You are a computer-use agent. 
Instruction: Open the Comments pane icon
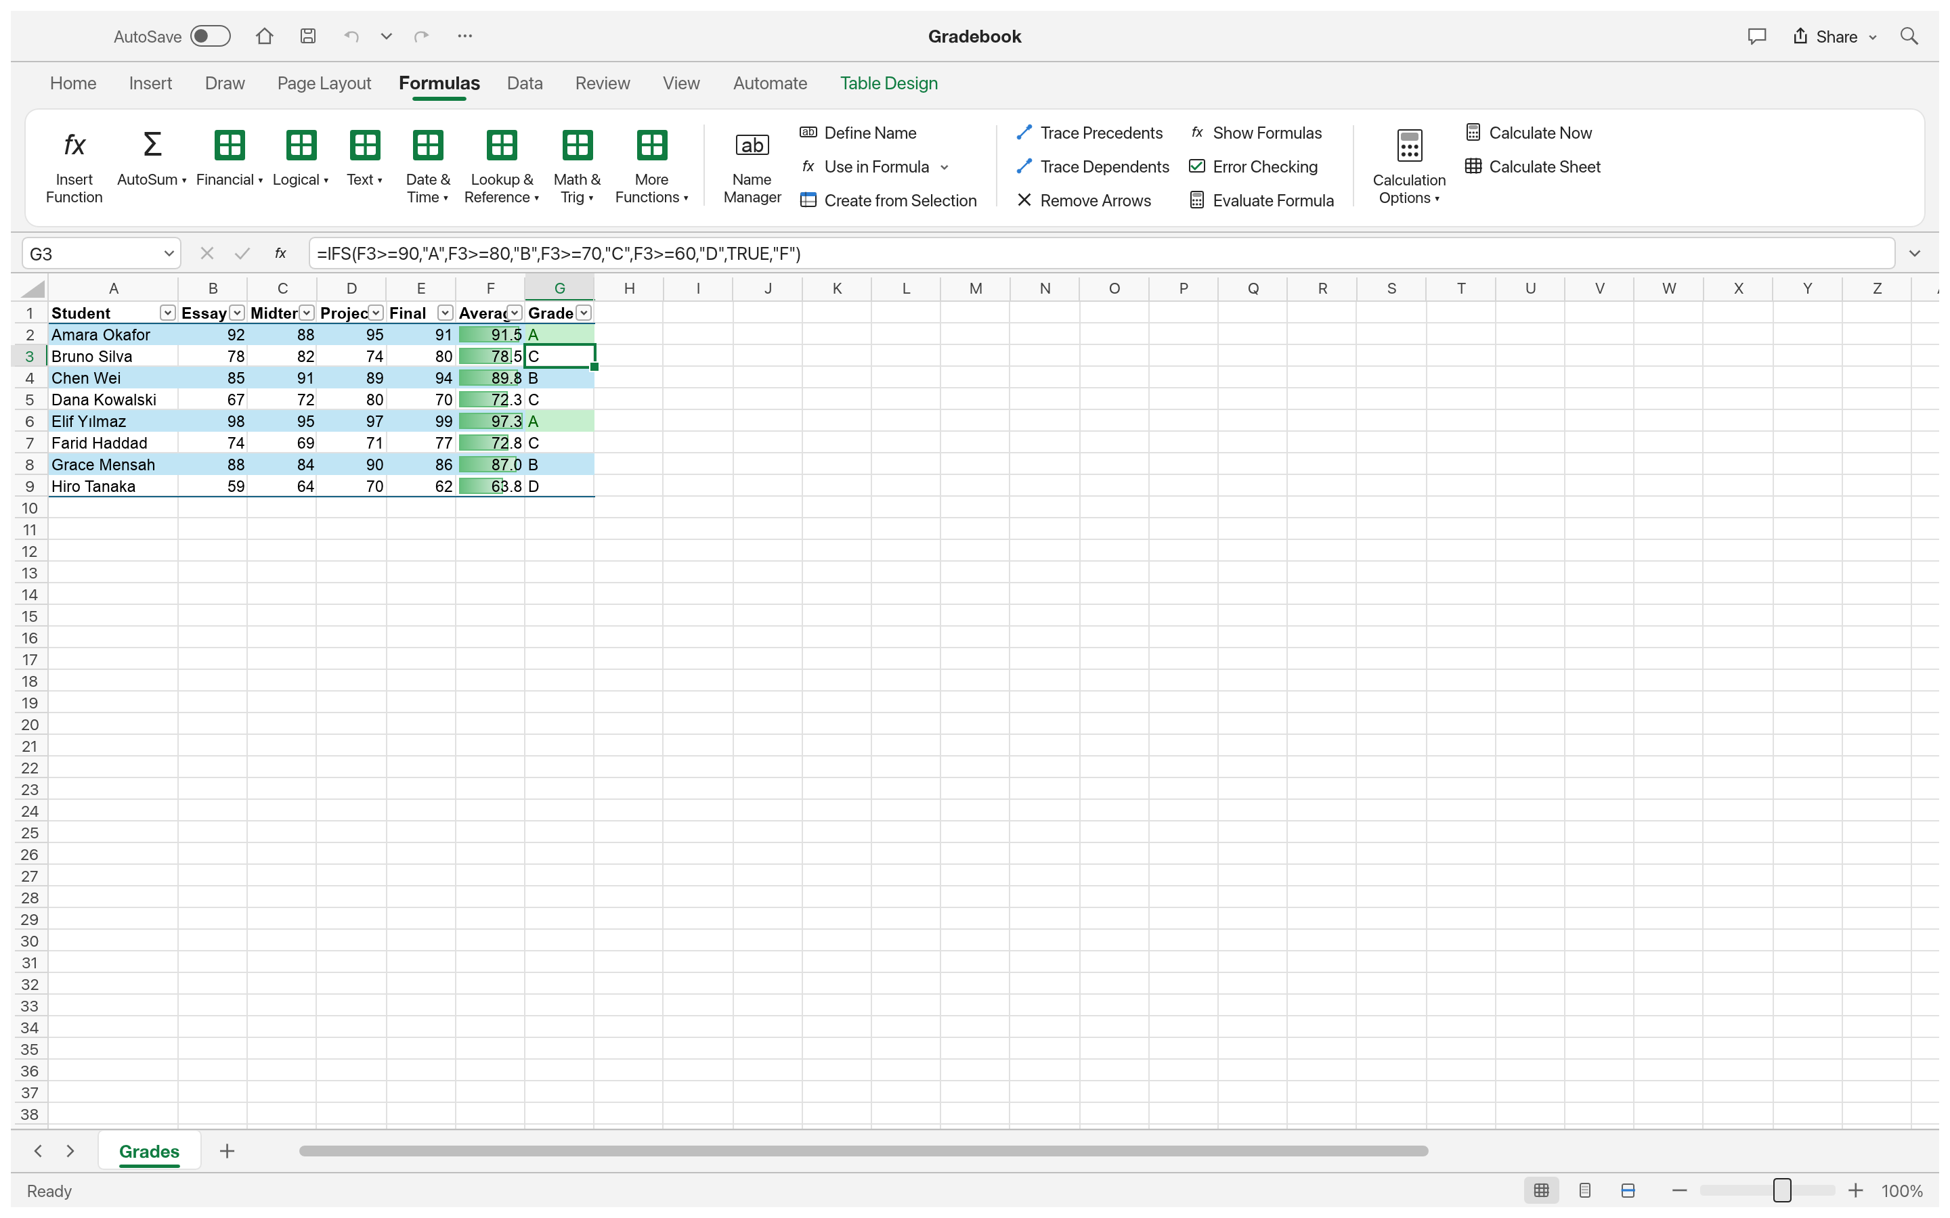tap(1756, 37)
